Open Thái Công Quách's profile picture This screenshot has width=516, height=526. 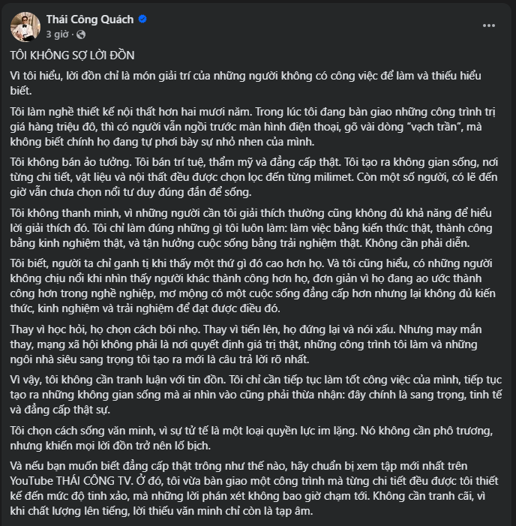point(24,26)
